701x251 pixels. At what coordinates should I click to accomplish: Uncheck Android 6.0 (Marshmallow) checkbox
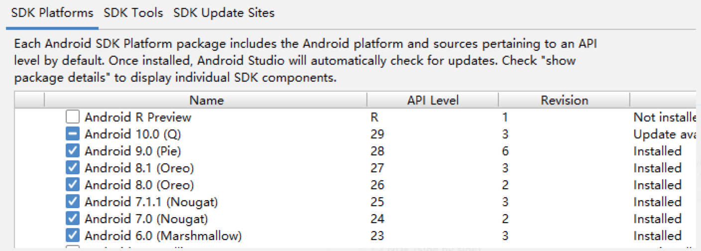point(73,236)
